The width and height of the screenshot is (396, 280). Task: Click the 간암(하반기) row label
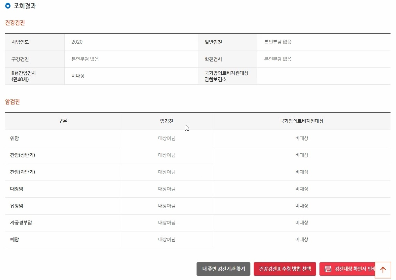coord(23,172)
